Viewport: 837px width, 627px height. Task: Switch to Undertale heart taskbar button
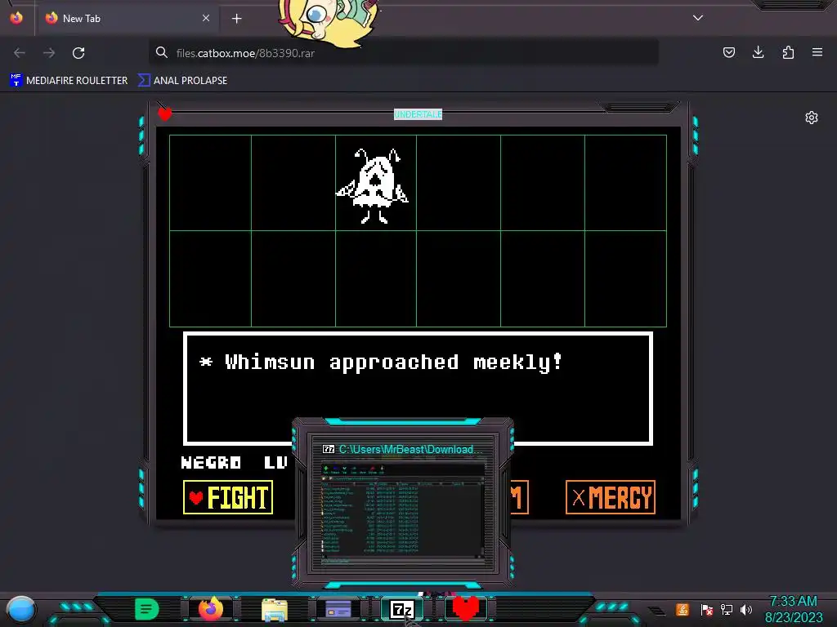coord(465,608)
